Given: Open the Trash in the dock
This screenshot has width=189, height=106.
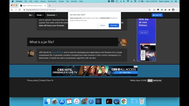Looking at the screenshot, I should 142,101.
